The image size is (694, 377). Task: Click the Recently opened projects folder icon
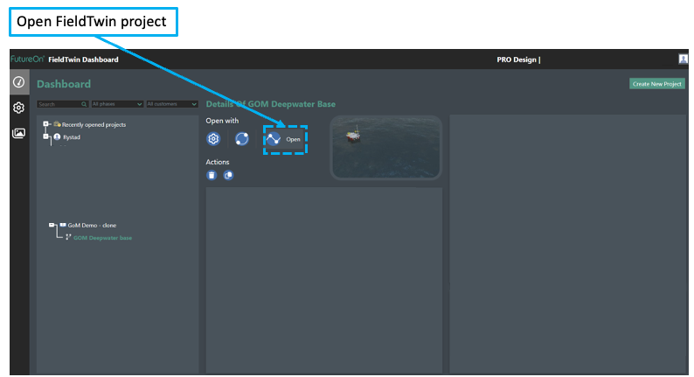[x=57, y=124]
